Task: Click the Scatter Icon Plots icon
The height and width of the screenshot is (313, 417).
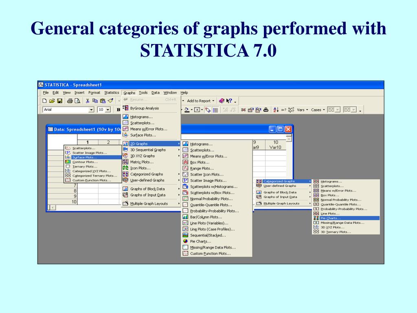Action: (185, 174)
